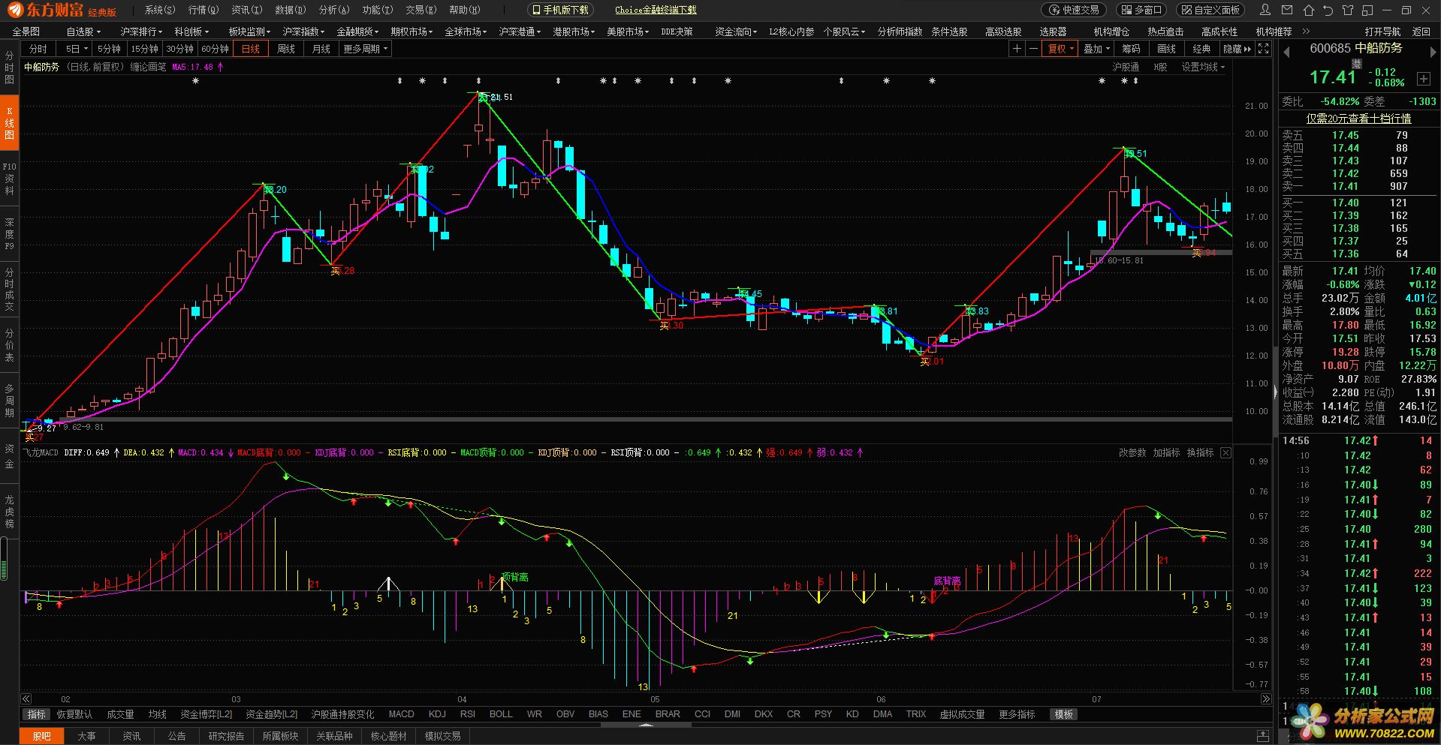Open the mail messages icon

click(1288, 11)
